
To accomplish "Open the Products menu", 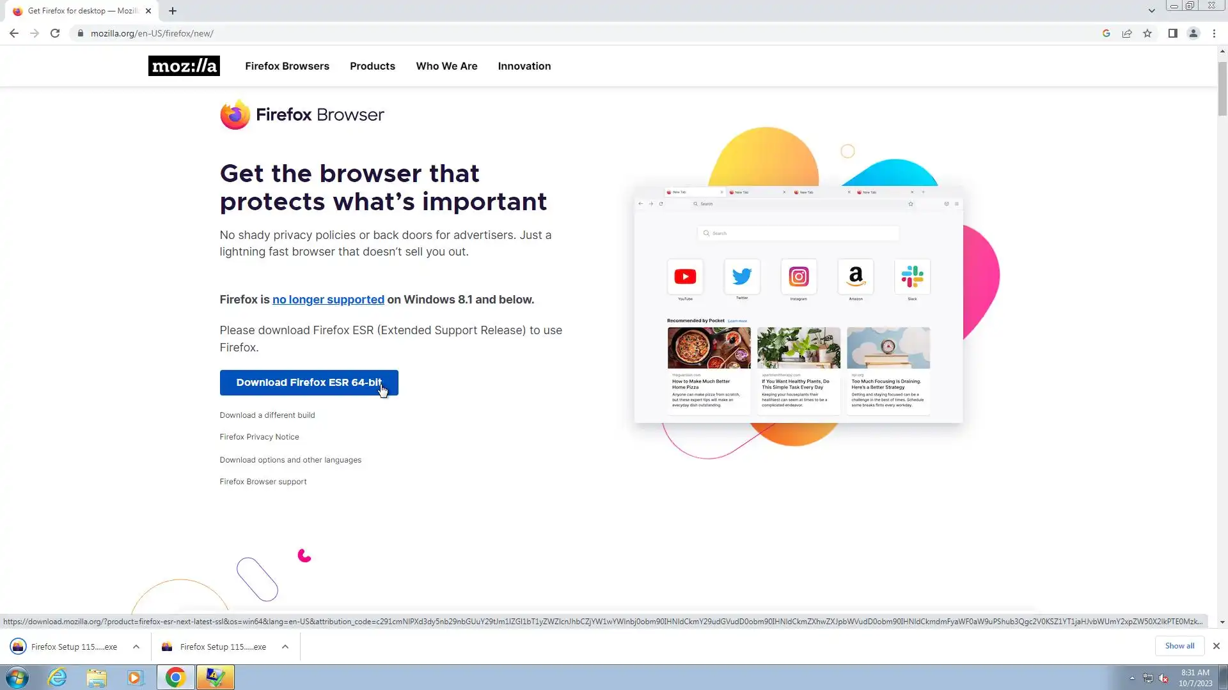I will [x=372, y=66].
